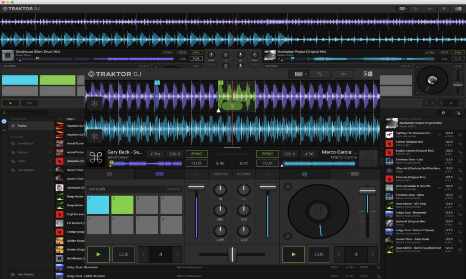This screenshot has height=279, width=466.
Task: Switch left deck to the jog wheel tab
Action: [x=109, y=174]
